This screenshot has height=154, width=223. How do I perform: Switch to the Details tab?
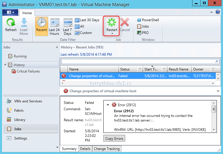click(x=85, y=149)
